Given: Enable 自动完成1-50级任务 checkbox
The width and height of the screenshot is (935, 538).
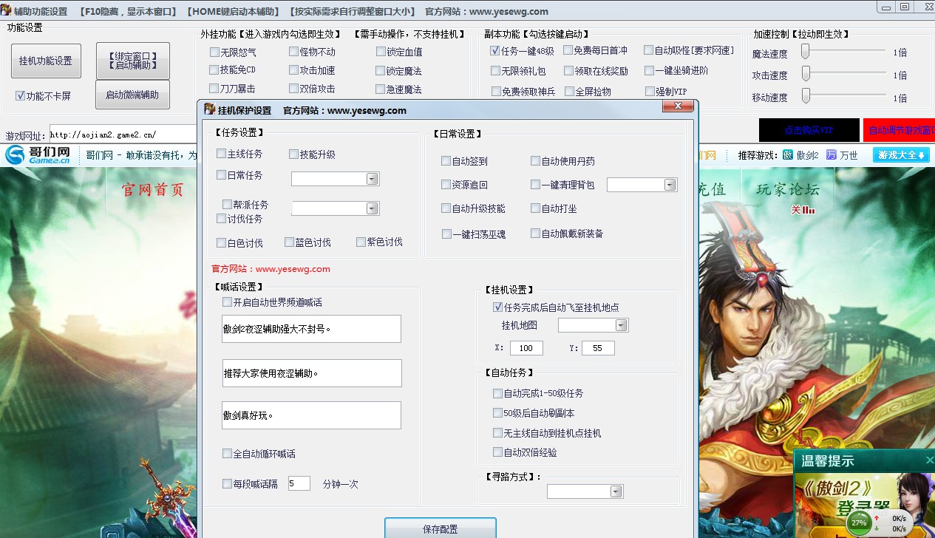Looking at the screenshot, I should tap(497, 393).
